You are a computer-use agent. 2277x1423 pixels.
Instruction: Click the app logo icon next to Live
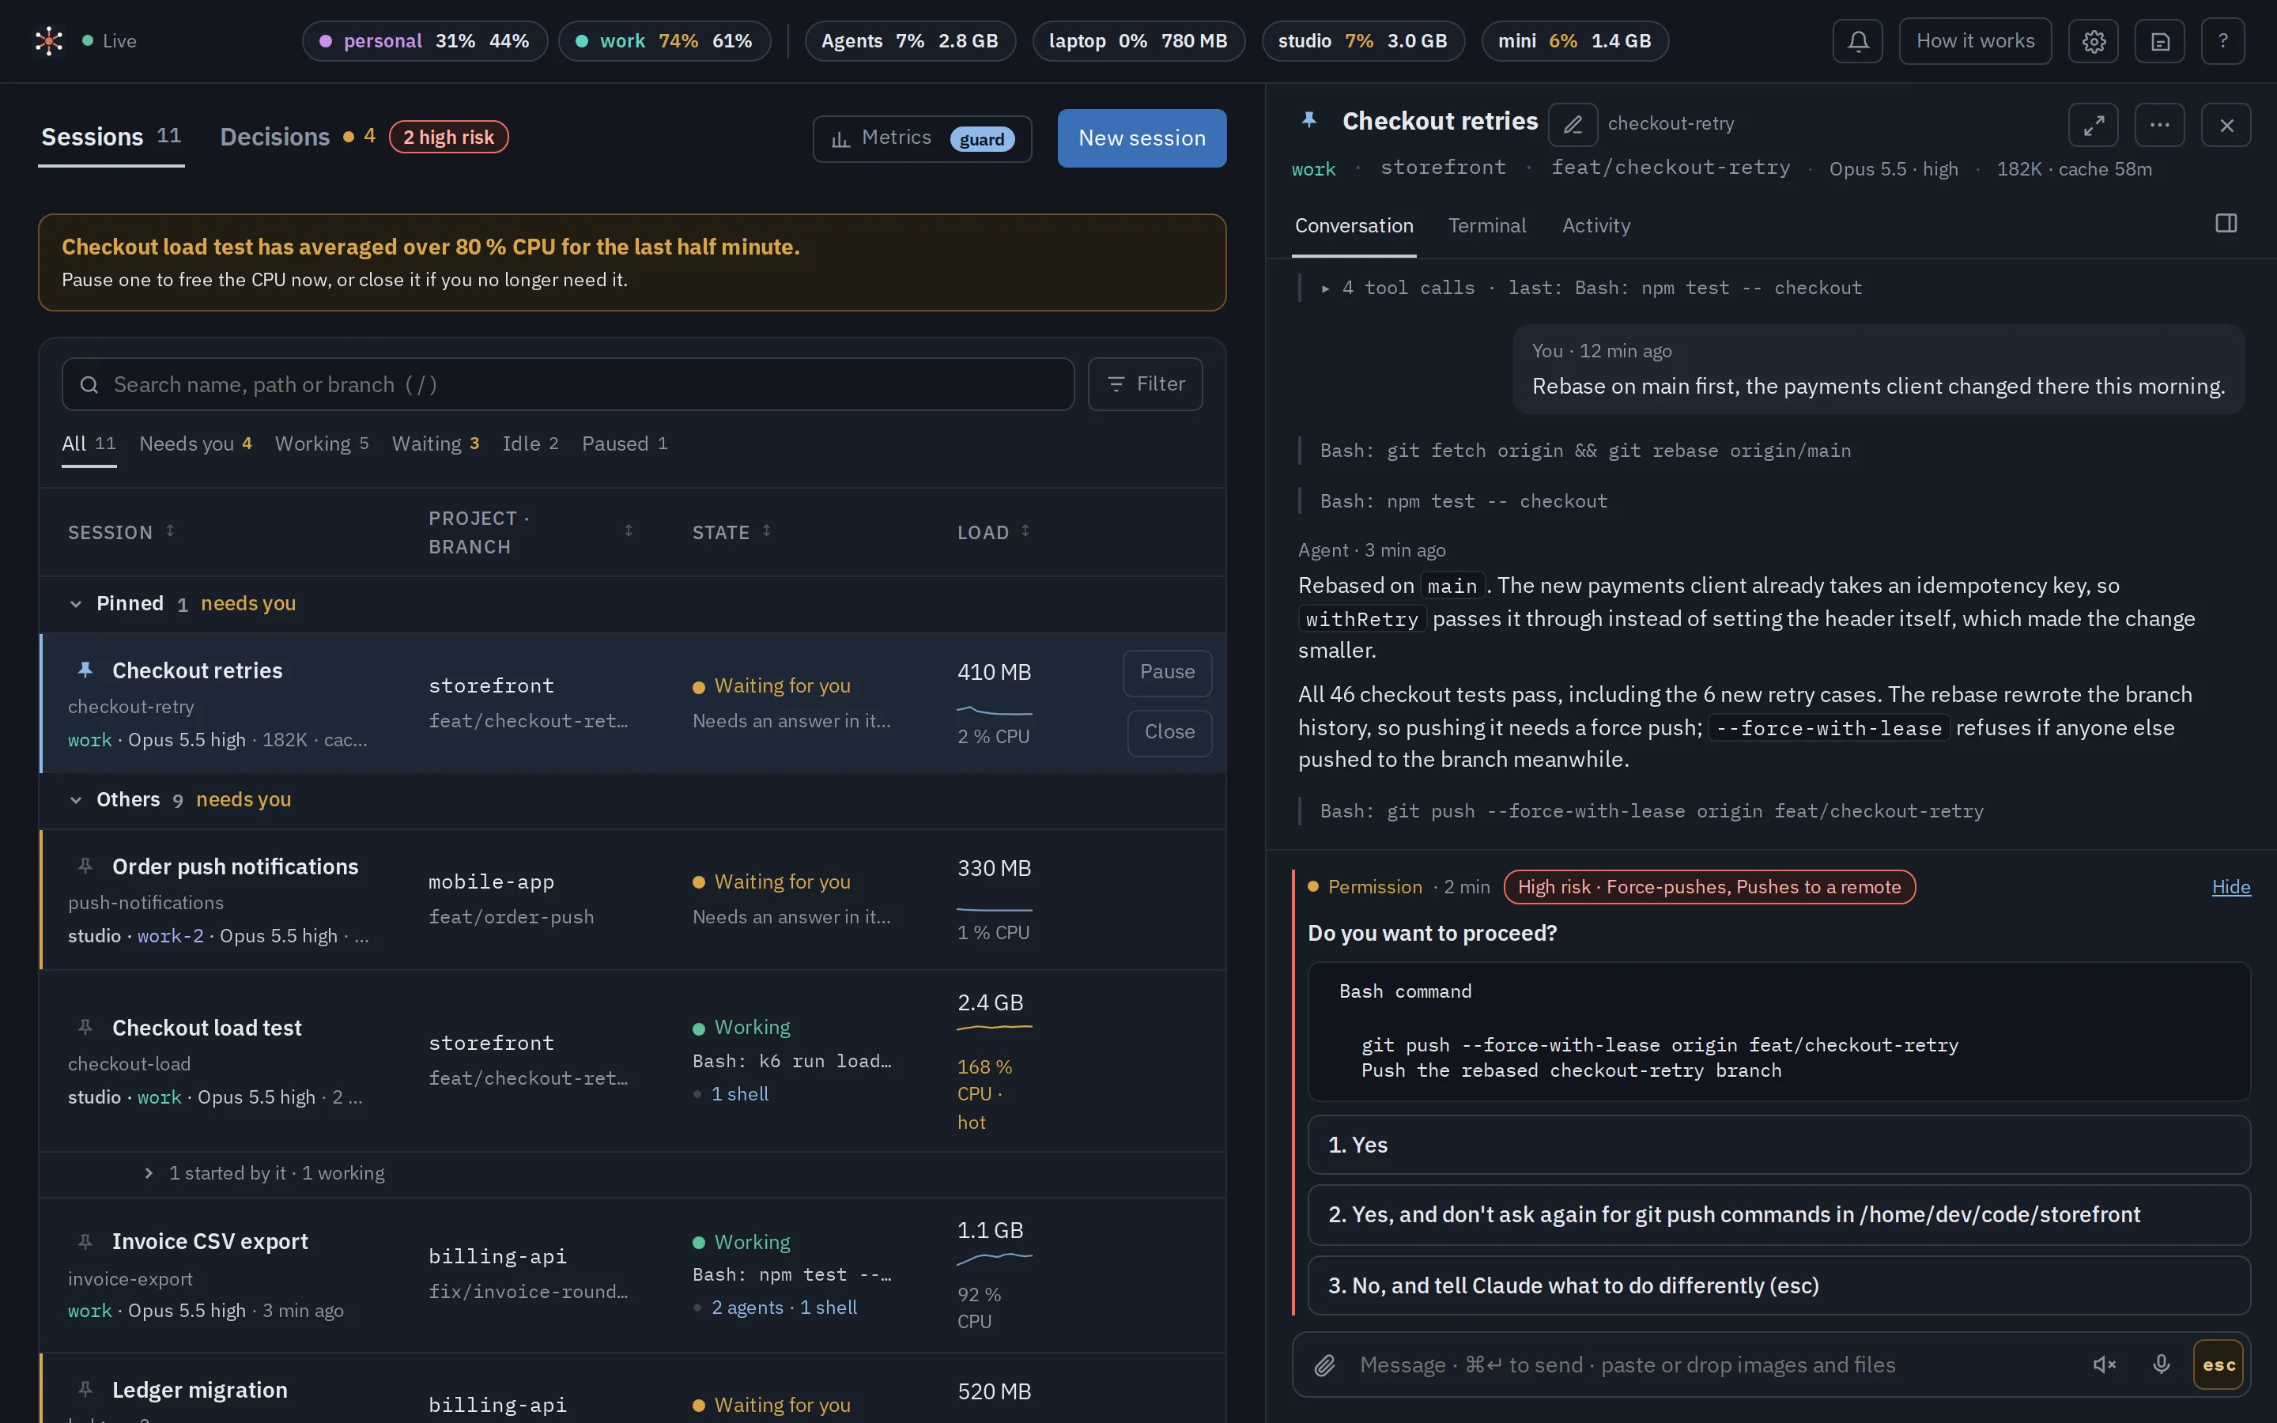(49, 40)
